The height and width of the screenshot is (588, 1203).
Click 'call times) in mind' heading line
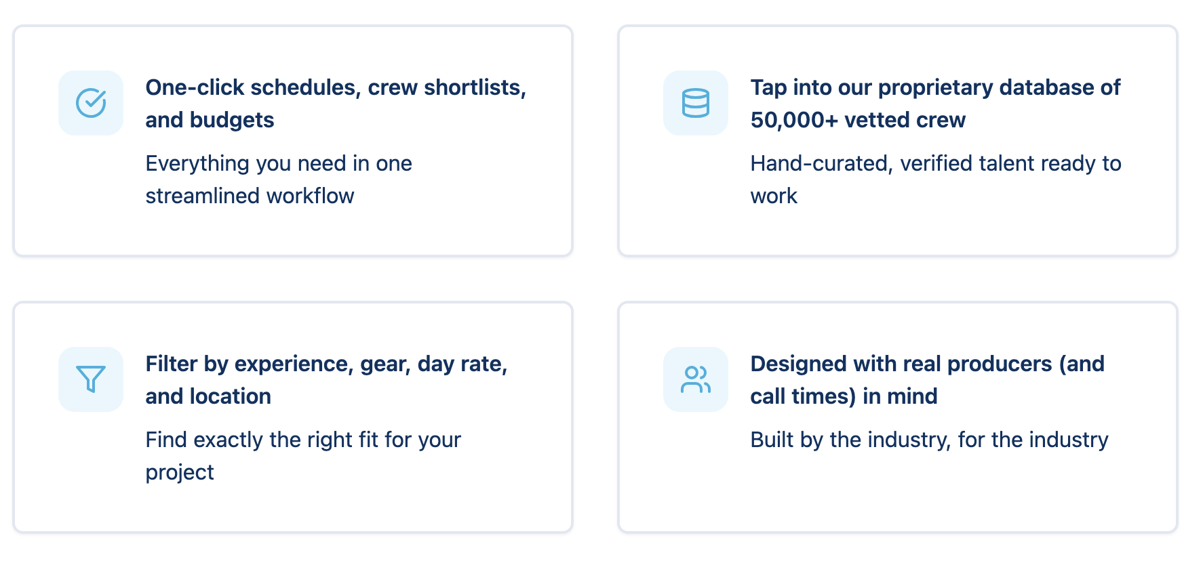tap(844, 396)
